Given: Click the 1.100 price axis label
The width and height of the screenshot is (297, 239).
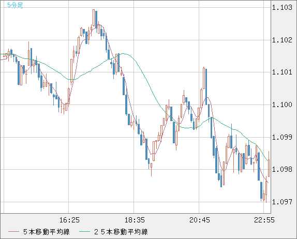Looking at the screenshot, I should coord(282,104).
